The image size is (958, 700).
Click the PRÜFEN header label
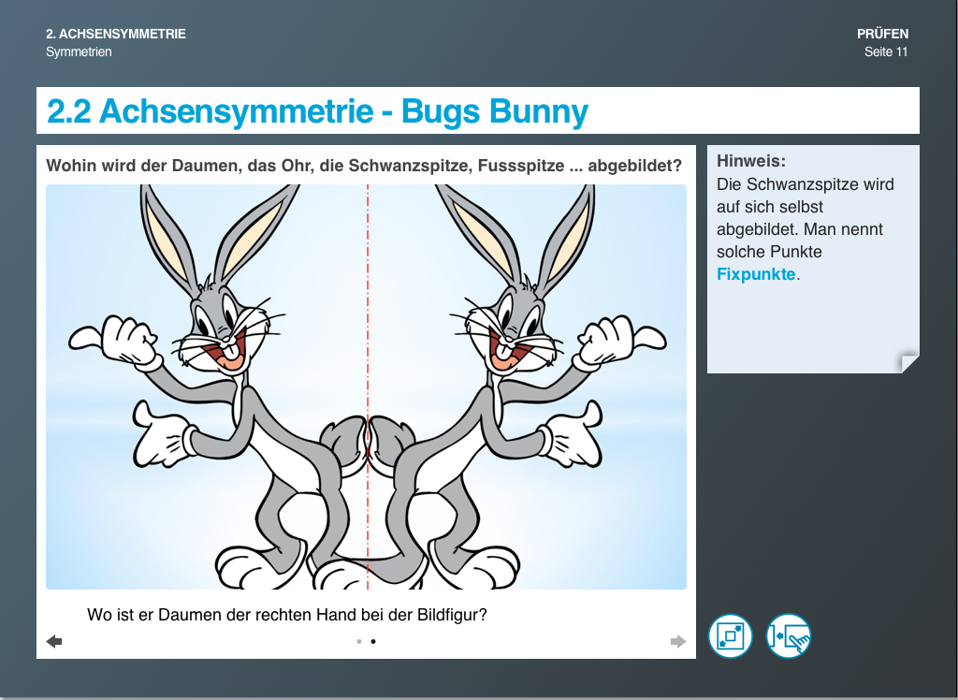(882, 34)
